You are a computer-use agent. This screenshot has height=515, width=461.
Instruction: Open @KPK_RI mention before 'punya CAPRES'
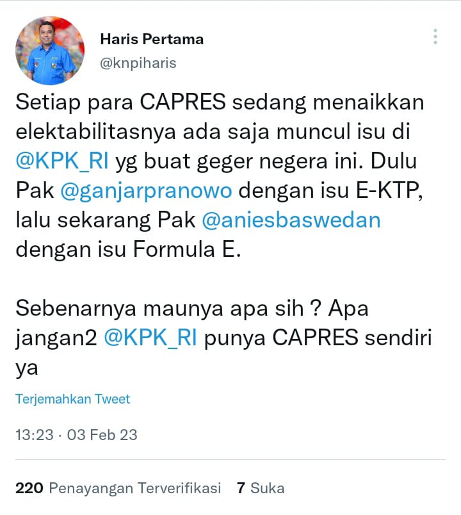click(x=150, y=338)
